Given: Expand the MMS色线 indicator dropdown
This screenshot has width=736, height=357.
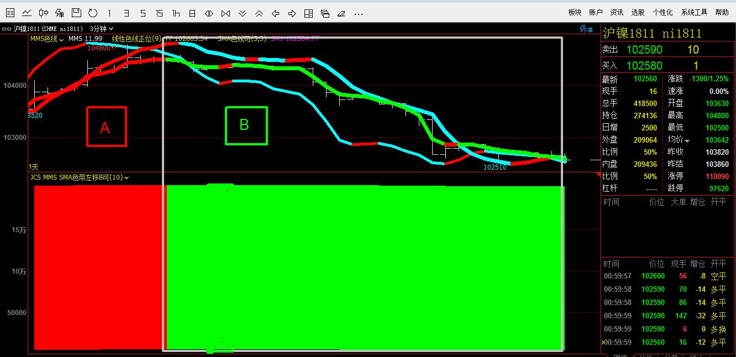Looking at the screenshot, I should click(47, 39).
